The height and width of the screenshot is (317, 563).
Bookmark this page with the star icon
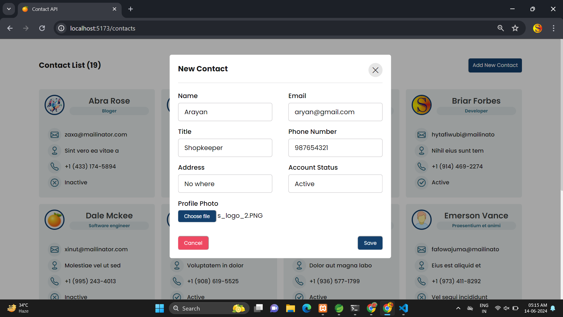coord(515,28)
